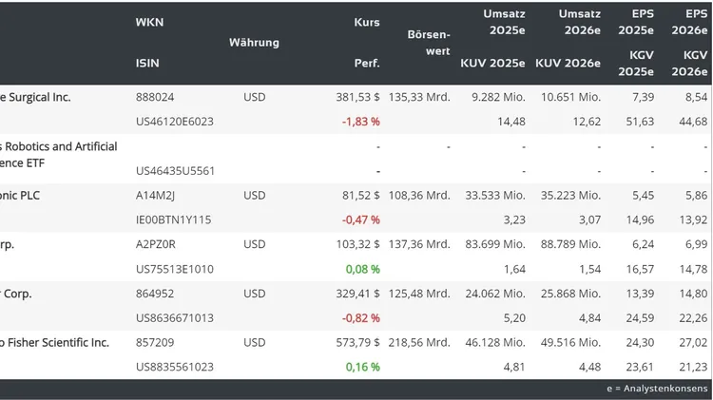Screen dimensions: 713x400
Task: Click market cap 108,36 Mrd.
Action: 419,196
